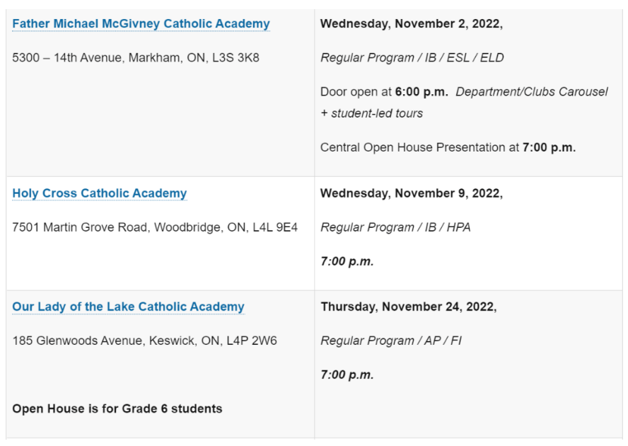Click the bold 7:00 p.m. presentation time
Viewport: 628px width, 446px height.
[549, 147]
